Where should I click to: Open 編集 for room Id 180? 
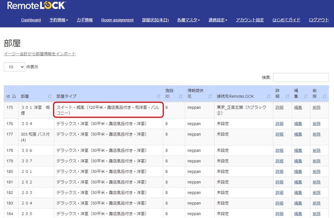(x=298, y=171)
